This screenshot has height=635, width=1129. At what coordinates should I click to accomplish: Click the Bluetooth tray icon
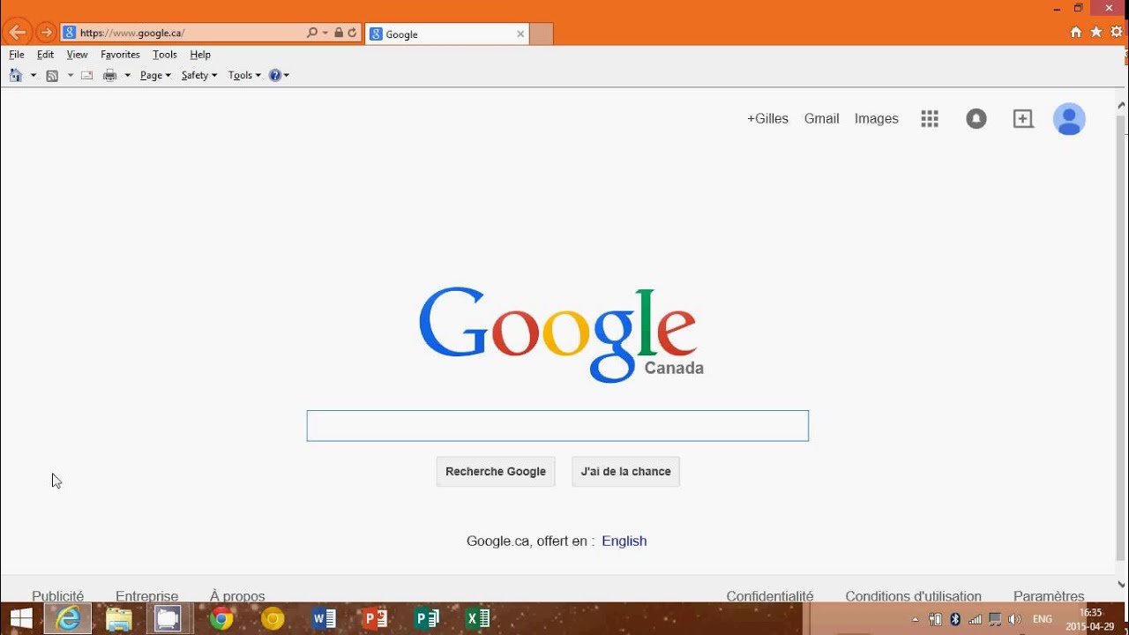(x=955, y=619)
